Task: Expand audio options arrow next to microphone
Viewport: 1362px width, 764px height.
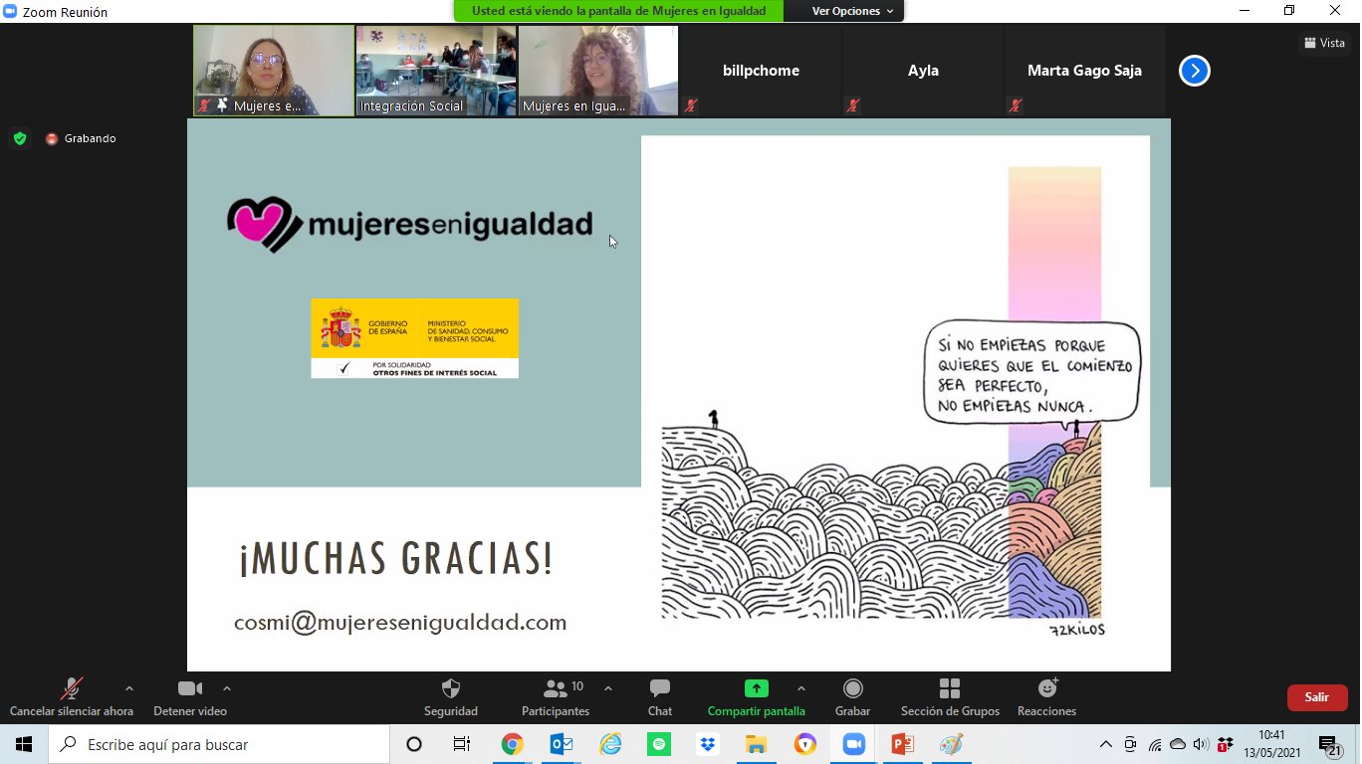Action: tap(128, 688)
